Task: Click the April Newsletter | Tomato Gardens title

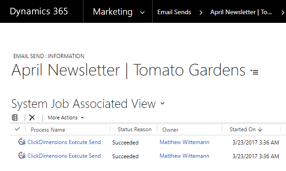Action: pyautogui.click(x=128, y=70)
